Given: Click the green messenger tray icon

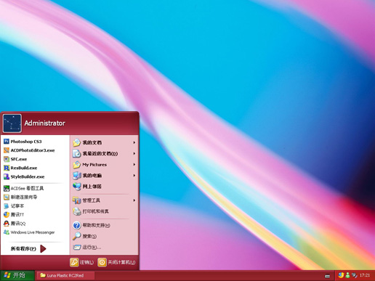Looking at the screenshot, I should (347, 275).
